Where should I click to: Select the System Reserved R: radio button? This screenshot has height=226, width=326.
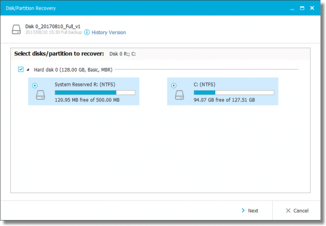coord(35,85)
